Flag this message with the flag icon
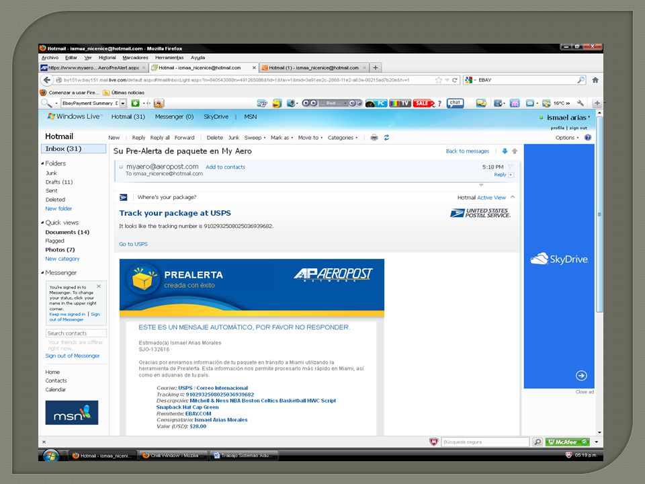Viewport: 645px width, 484px height. (x=510, y=167)
